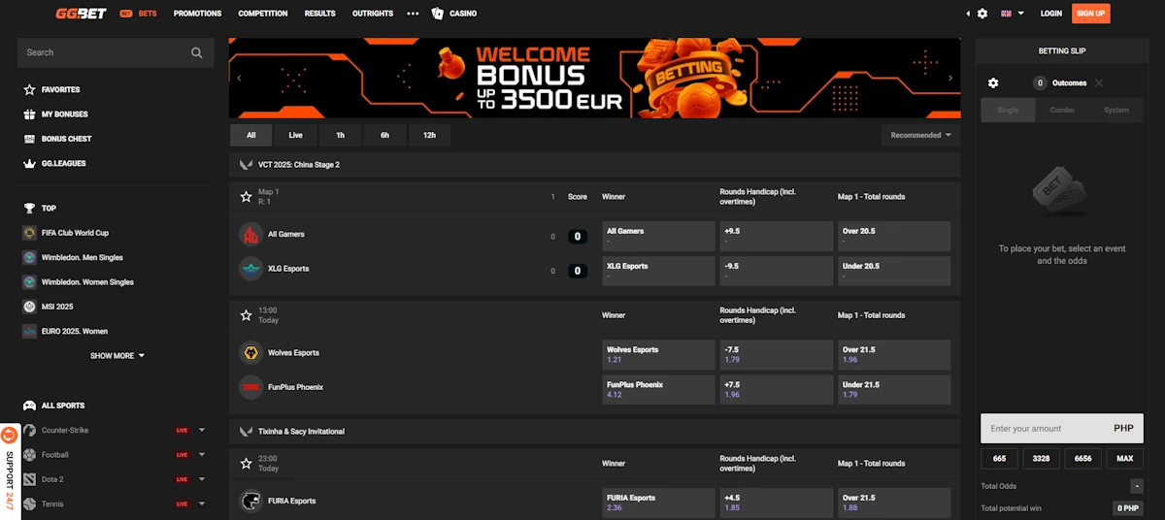Switch betting slip to Combo tab
Viewport: 1165px width, 520px height.
tap(1062, 110)
